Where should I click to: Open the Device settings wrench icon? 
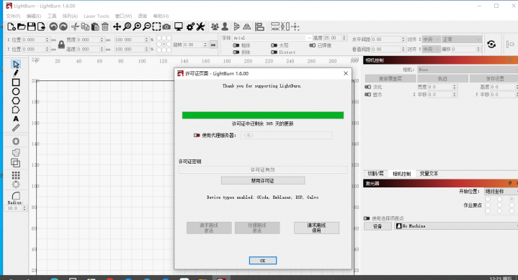tap(200, 27)
